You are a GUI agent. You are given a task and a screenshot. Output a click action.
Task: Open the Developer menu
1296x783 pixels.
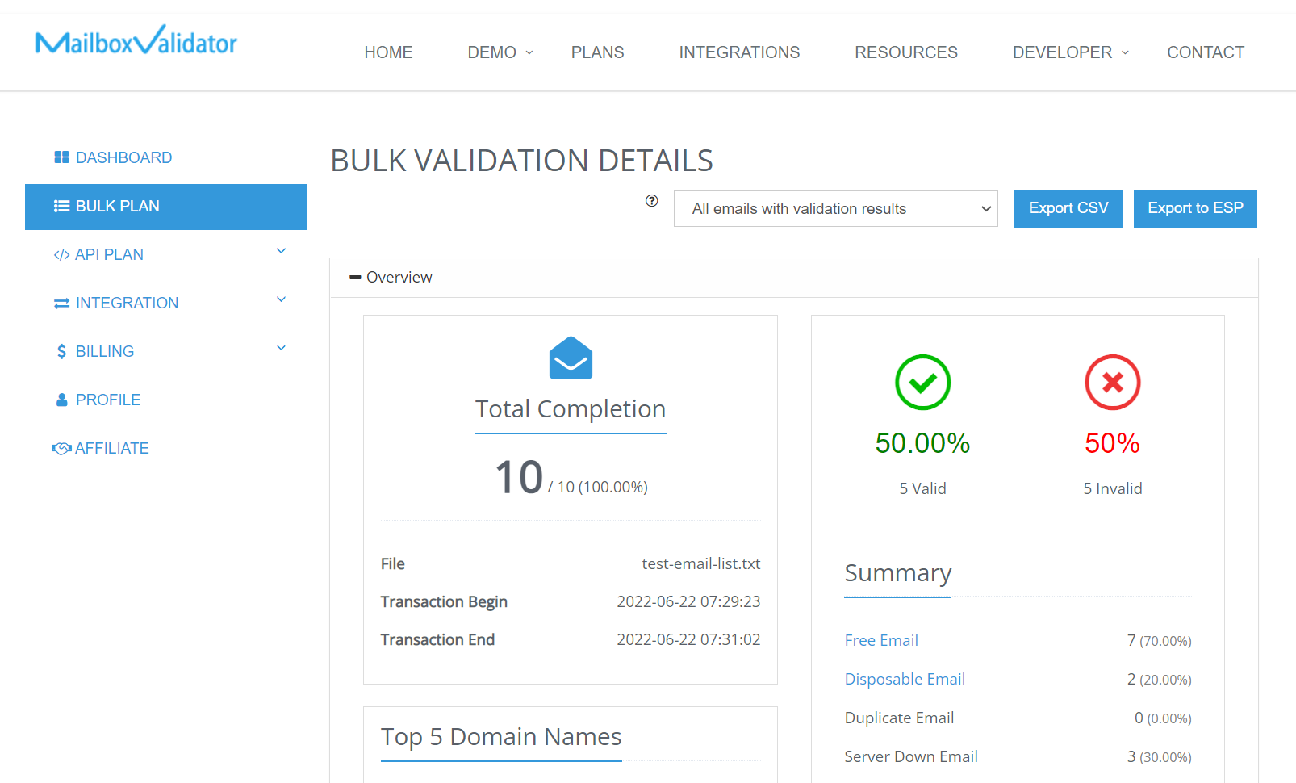coord(1062,52)
